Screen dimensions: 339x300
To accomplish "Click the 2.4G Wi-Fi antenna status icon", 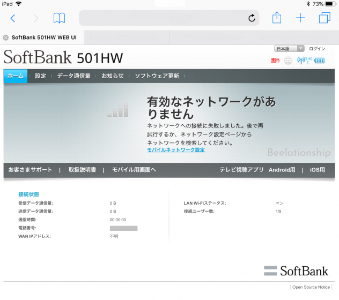I will coord(305,61).
